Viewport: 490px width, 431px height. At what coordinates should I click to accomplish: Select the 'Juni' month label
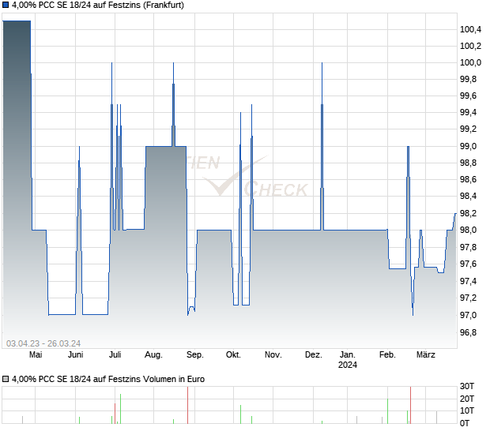pos(75,355)
